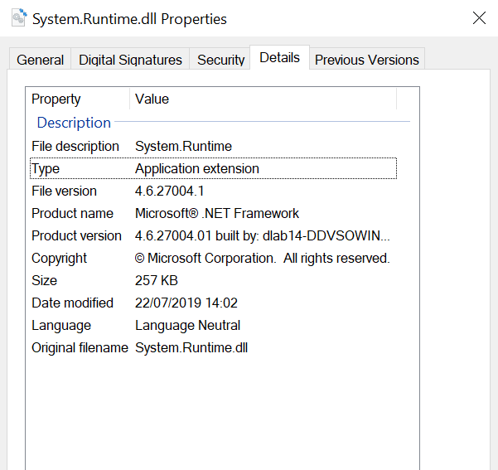Click the 22/07/2019 14:02 value
The width and height of the screenshot is (498, 470).
click(186, 303)
